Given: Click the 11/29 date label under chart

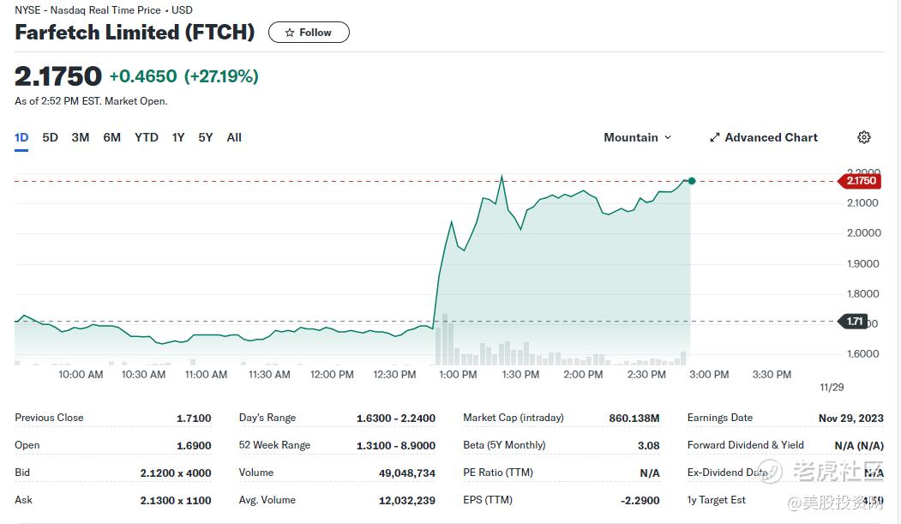Looking at the screenshot, I should [x=832, y=388].
